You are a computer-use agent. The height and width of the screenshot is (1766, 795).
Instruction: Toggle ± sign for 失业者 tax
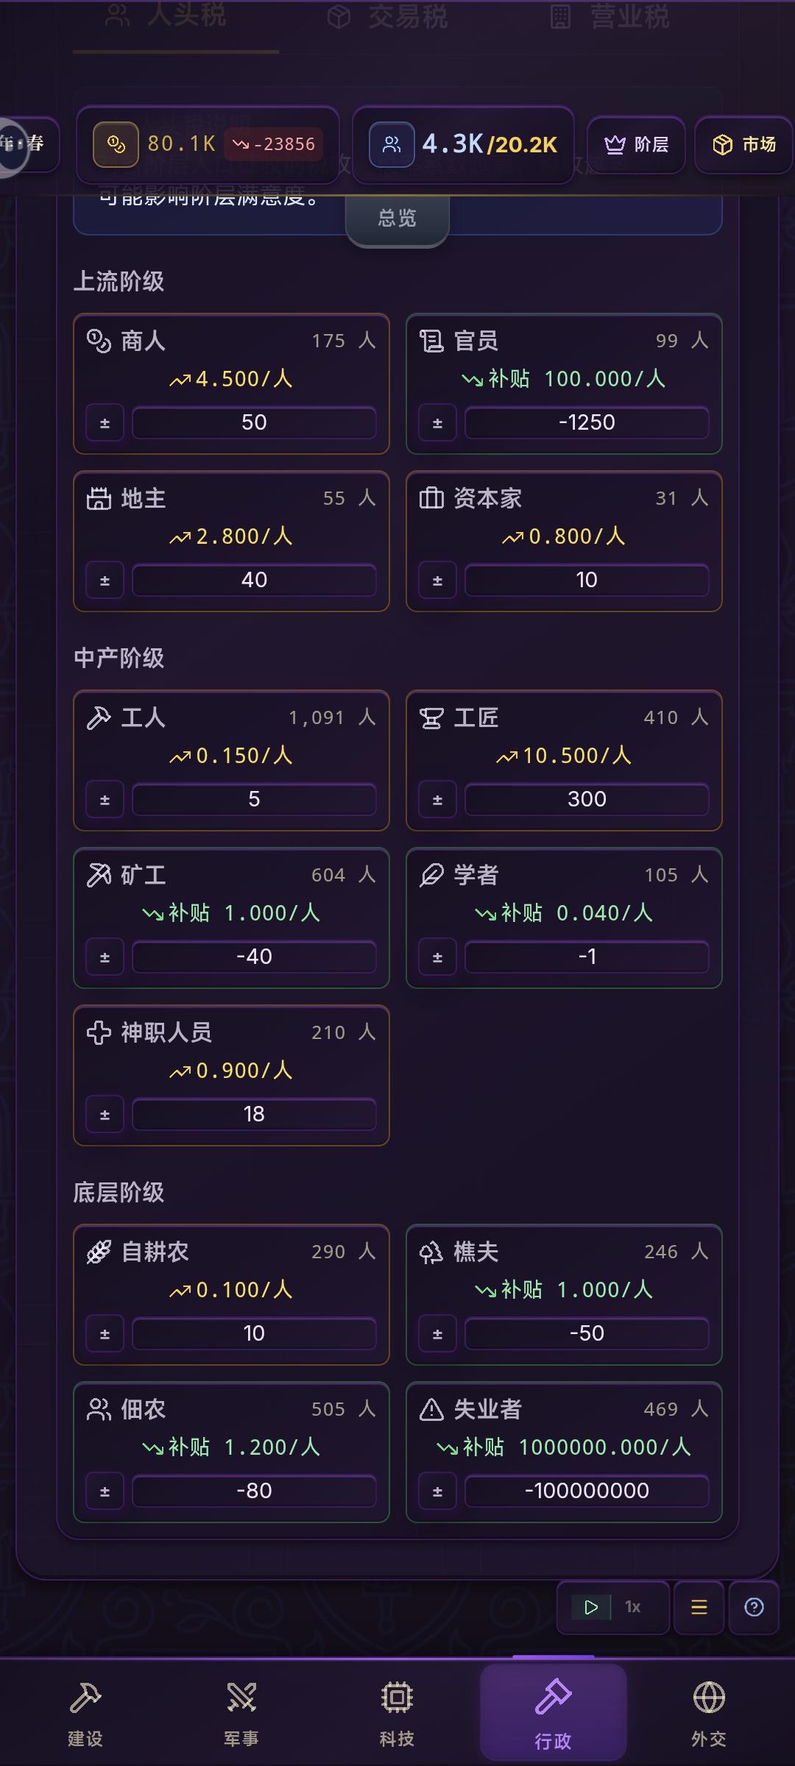tap(437, 1492)
